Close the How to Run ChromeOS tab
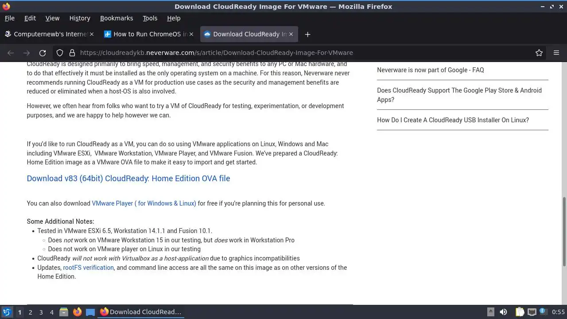Screen dimensions: 567x319 coord(191,34)
